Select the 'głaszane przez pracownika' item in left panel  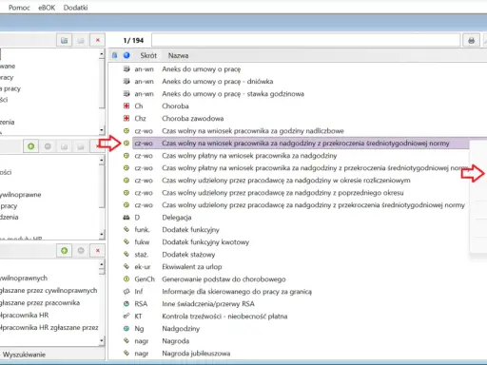point(40,303)
